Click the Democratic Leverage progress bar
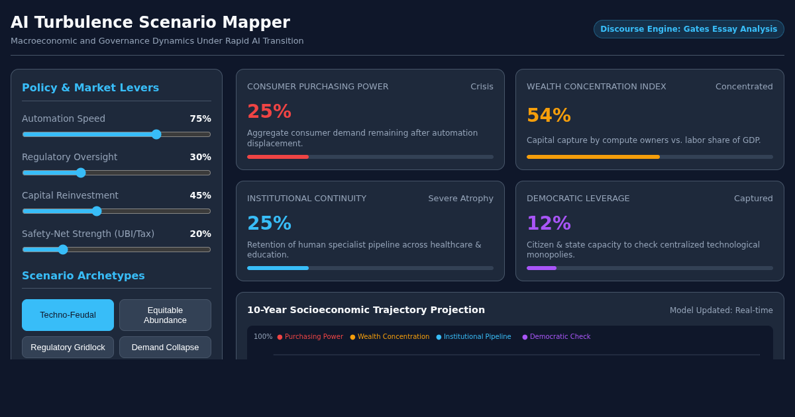 [x=650, y=268]
